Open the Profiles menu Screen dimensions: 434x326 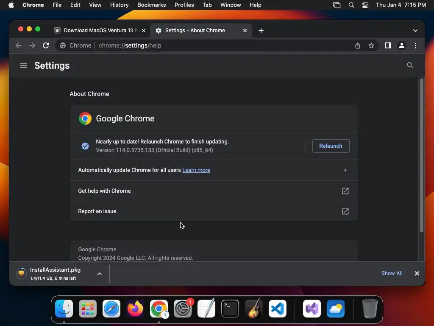pos(184,5)
